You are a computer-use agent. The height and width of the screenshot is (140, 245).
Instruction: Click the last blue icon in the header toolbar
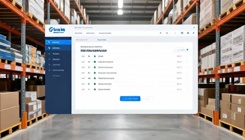(194, 33)
